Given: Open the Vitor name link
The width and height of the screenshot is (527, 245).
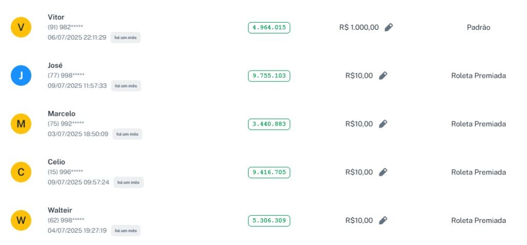Looking at the screenshot, I should tap(56, 17).
